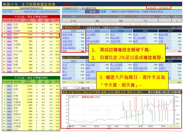The width and height of the screenshot is (183, 135).
Task: Open stock code 4743 合一 link
Action: coord(9,92)
